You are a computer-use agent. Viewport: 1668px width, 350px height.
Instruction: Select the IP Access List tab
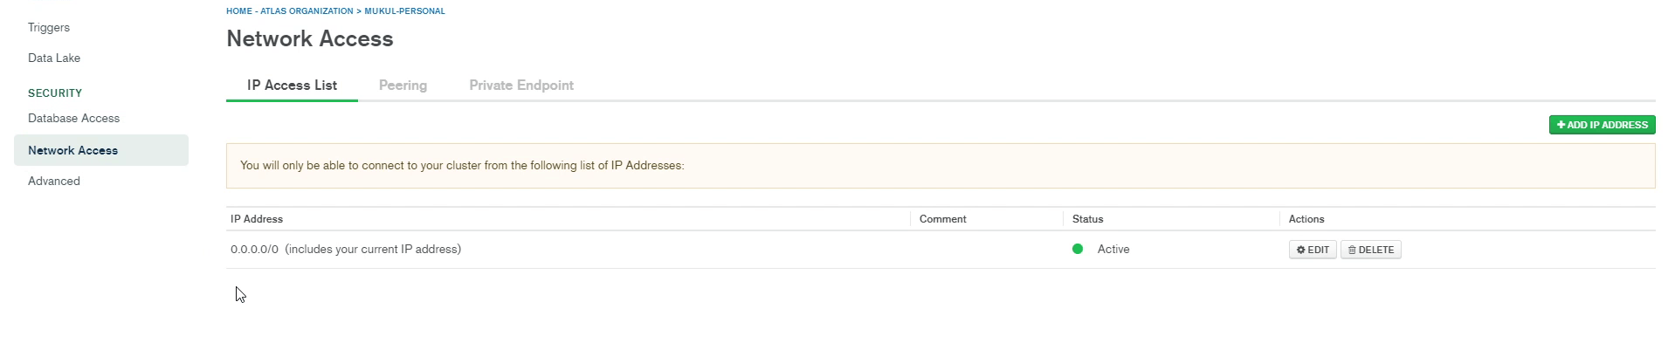coord(292,86)
